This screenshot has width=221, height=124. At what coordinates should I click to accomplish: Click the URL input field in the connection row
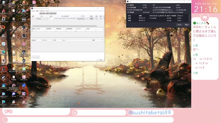(x=65, y=19)
